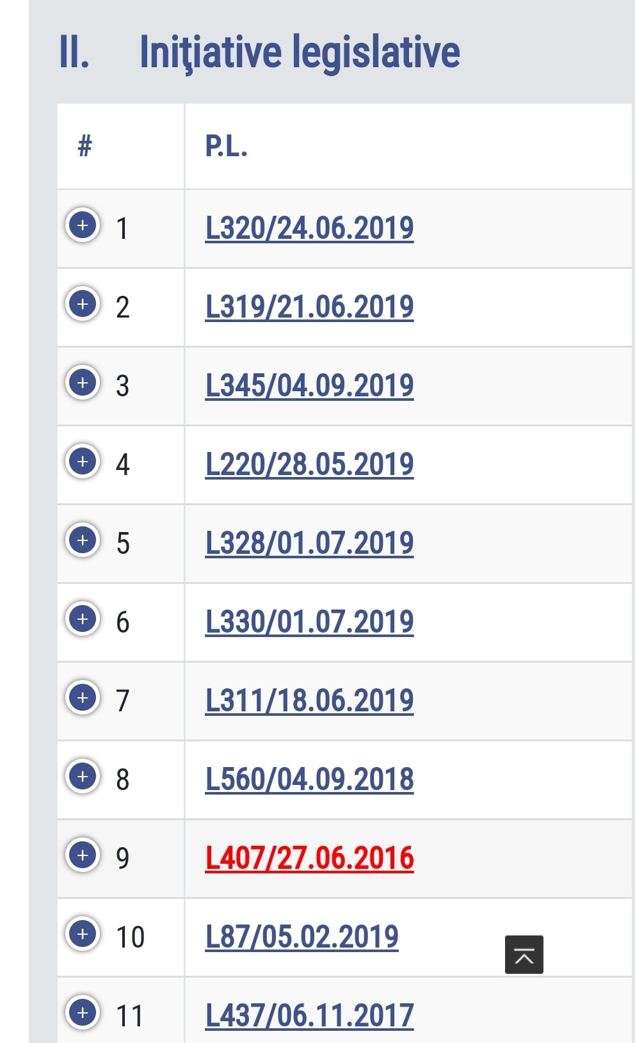Image resolution: width=635 pixels, height=1043 pixels.
Task: Follow the L345/04.09.2019 link
Action: click(x=309, y=385)
